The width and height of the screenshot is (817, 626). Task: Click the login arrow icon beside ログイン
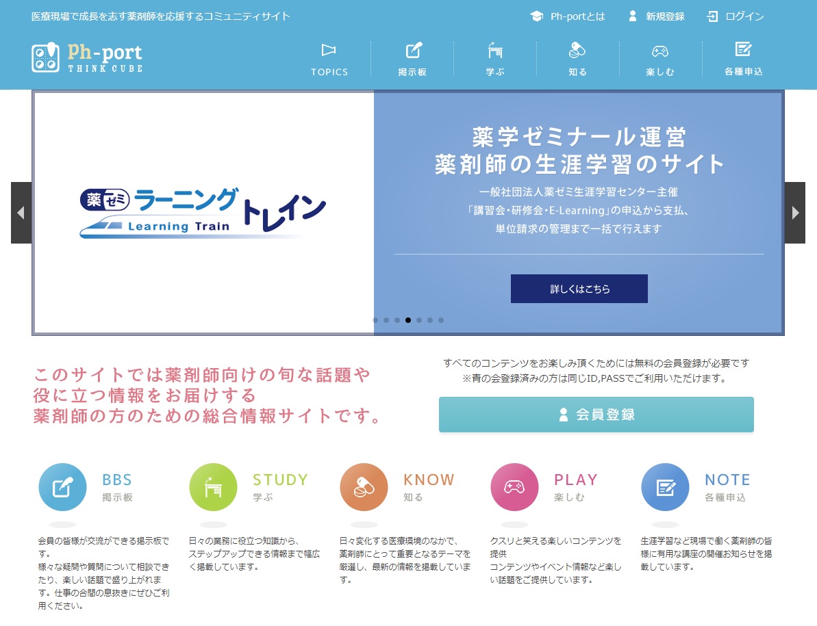tap(712, 16)
